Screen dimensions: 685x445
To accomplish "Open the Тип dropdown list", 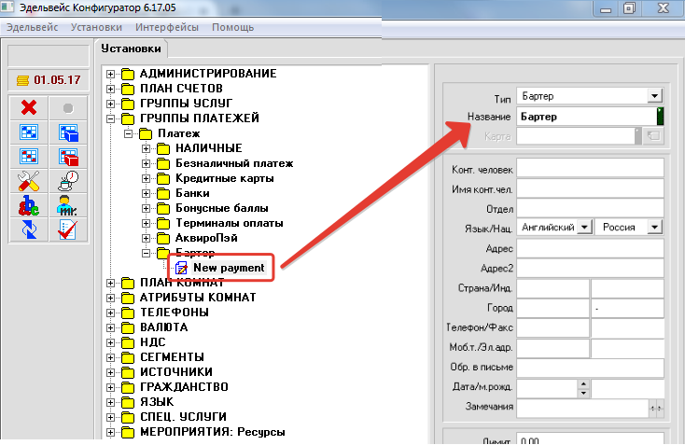I will (654, 96).
